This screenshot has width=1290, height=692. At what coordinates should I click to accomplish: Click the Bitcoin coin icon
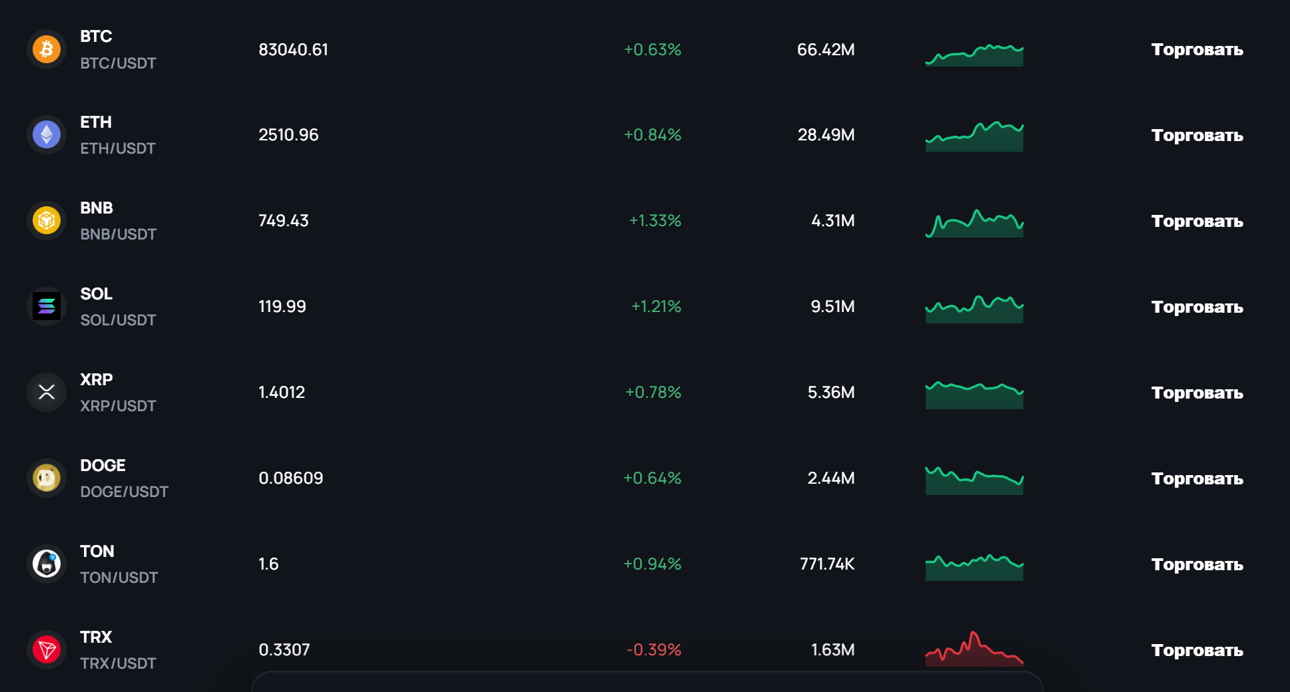(x=47, y=49)
